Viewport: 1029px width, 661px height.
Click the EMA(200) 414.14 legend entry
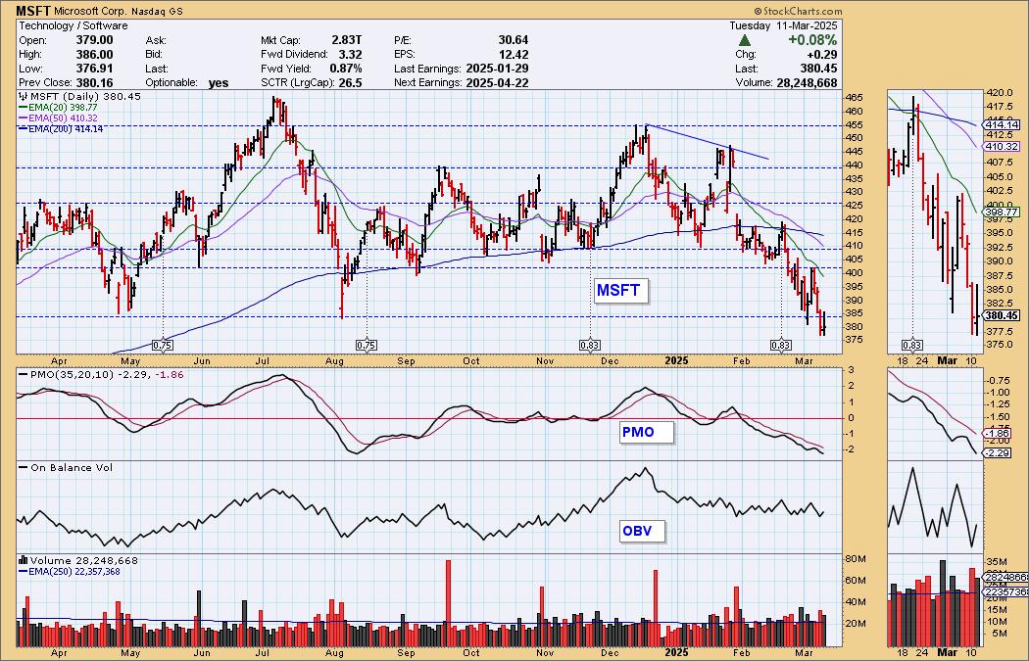click(61, 128)
